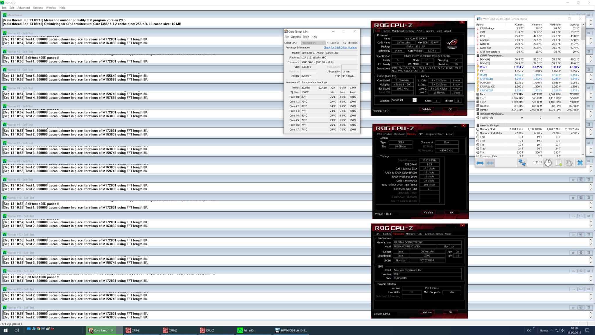Click Vcore sensor row icon in HWiNFO
The height and width of the screenshot is (335, 595).
click(x=478, y=67)
